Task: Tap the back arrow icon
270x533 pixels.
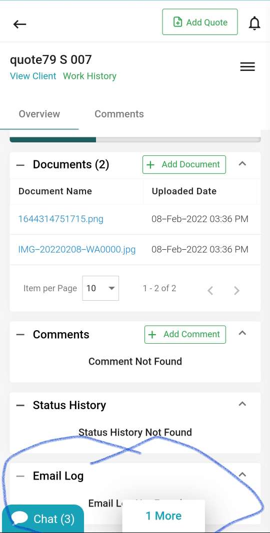Action: 19,24
